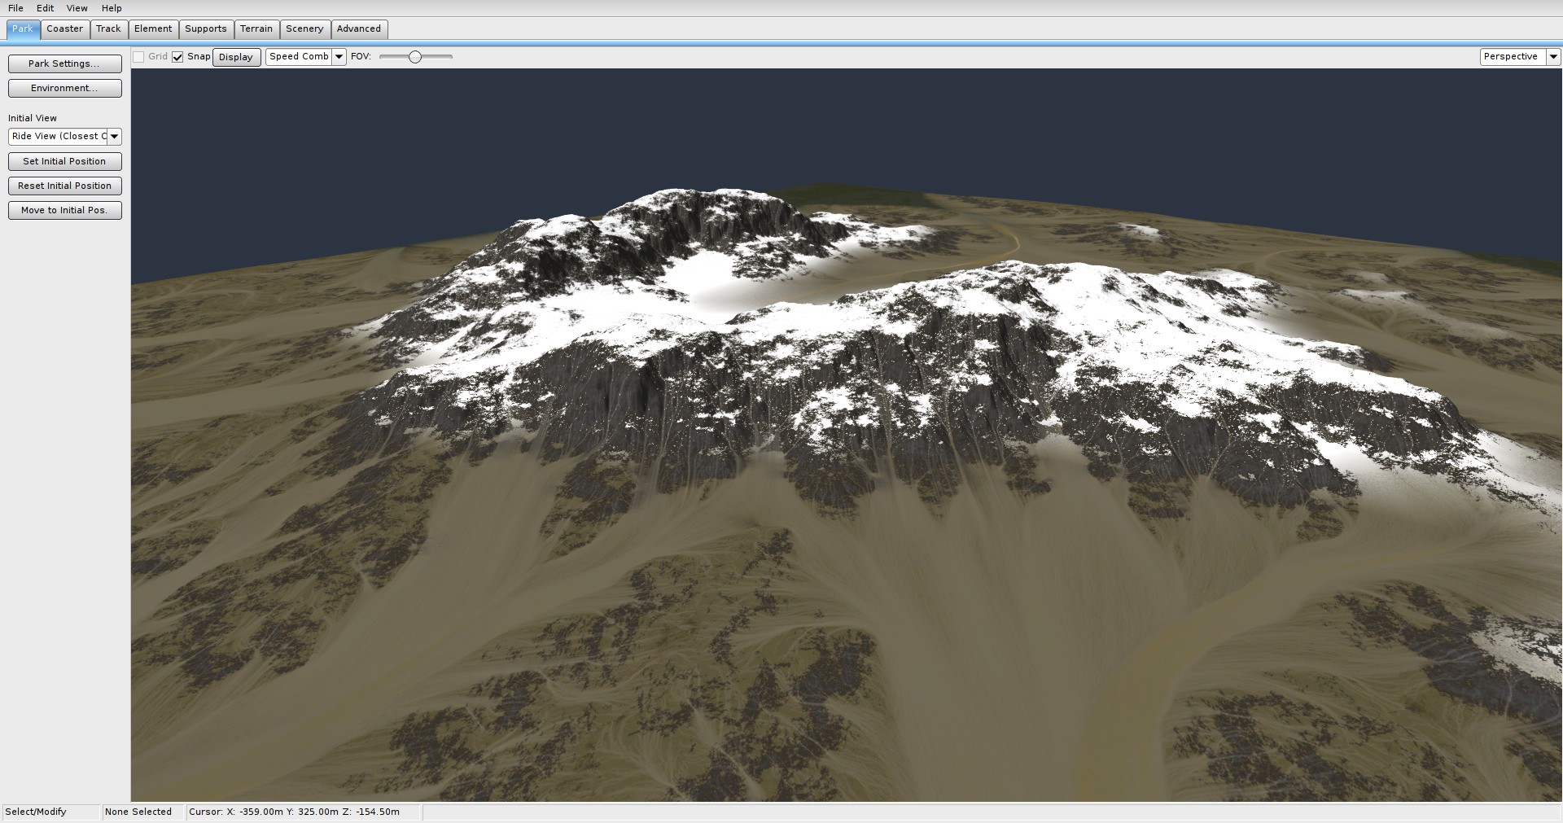This screenshot has height=823, width=1563.
Task: Expand the Speed Comb dropdown
Action: coord(339,57)
